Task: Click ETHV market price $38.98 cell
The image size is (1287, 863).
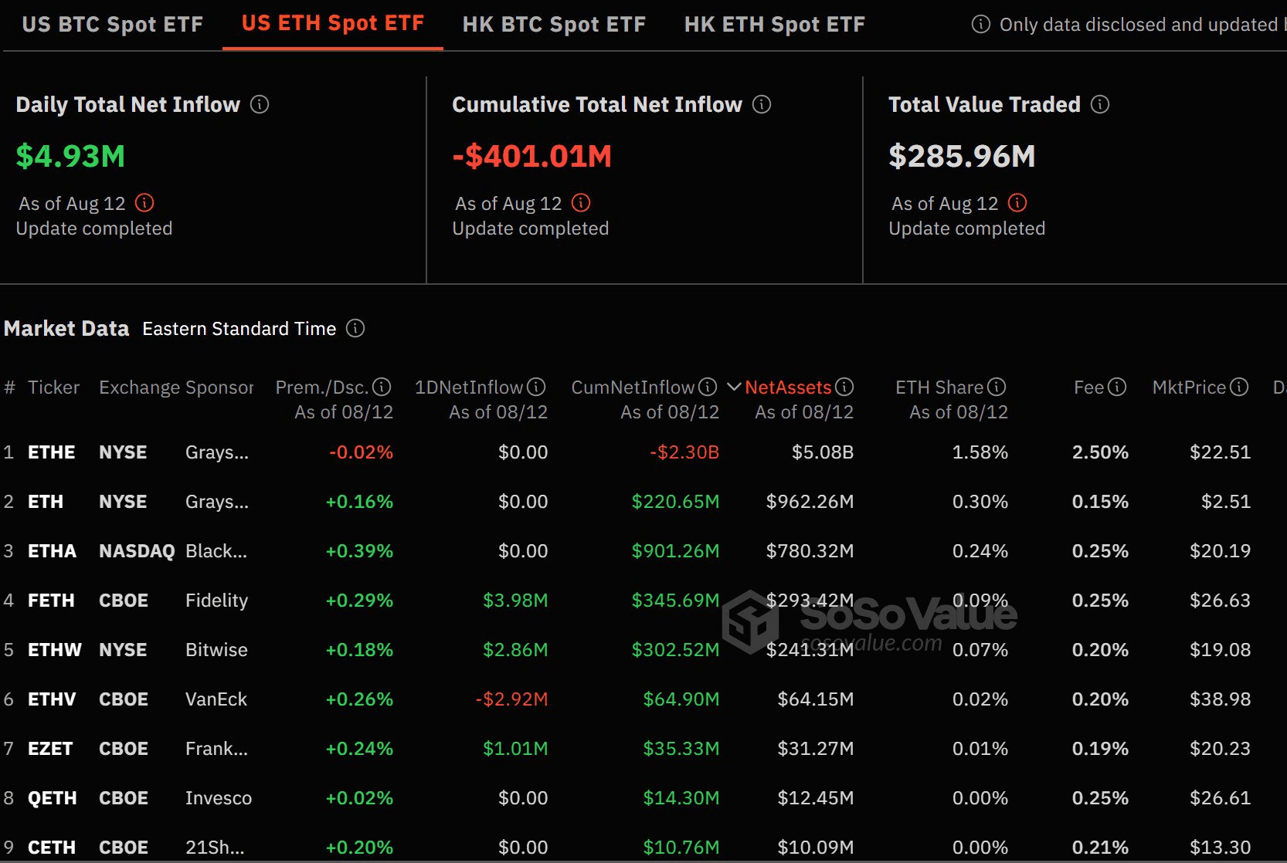Action: click(1220, 699)
